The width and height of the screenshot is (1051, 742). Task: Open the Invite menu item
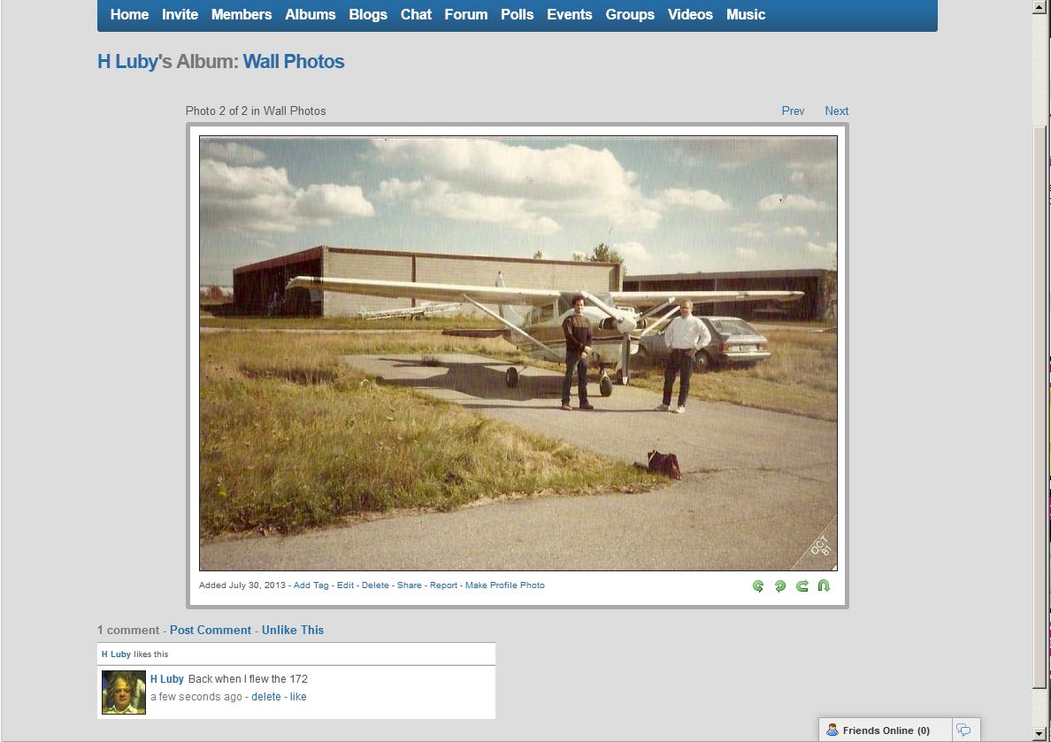180,15
